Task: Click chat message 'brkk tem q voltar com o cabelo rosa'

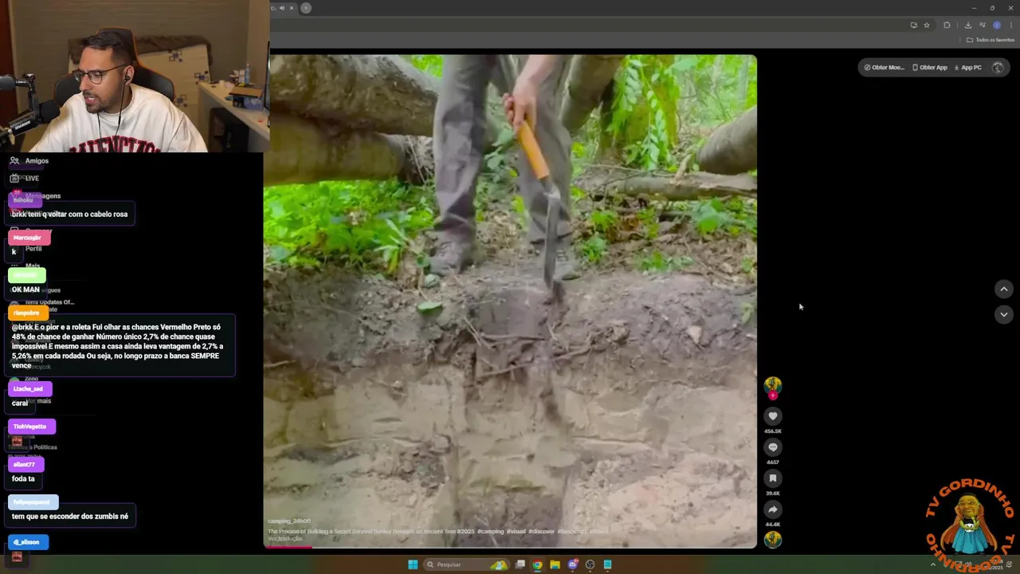Action: coord(69,214)
